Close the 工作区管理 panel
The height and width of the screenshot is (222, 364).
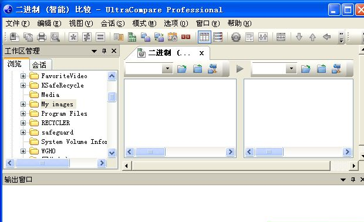tap(114, 51)
